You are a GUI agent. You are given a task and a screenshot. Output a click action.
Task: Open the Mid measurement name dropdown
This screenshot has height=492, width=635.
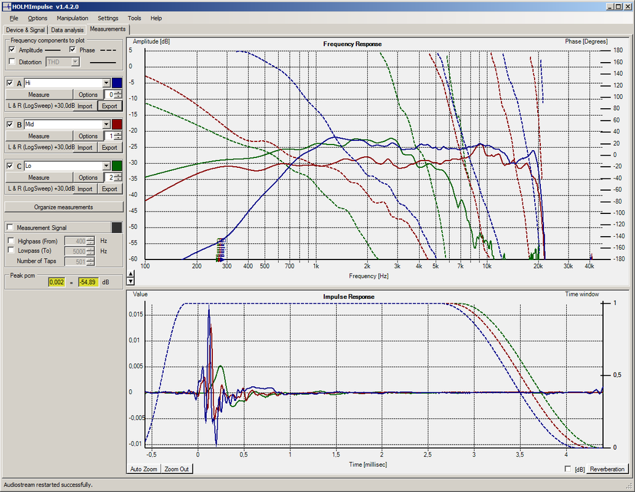click(106, 124)
